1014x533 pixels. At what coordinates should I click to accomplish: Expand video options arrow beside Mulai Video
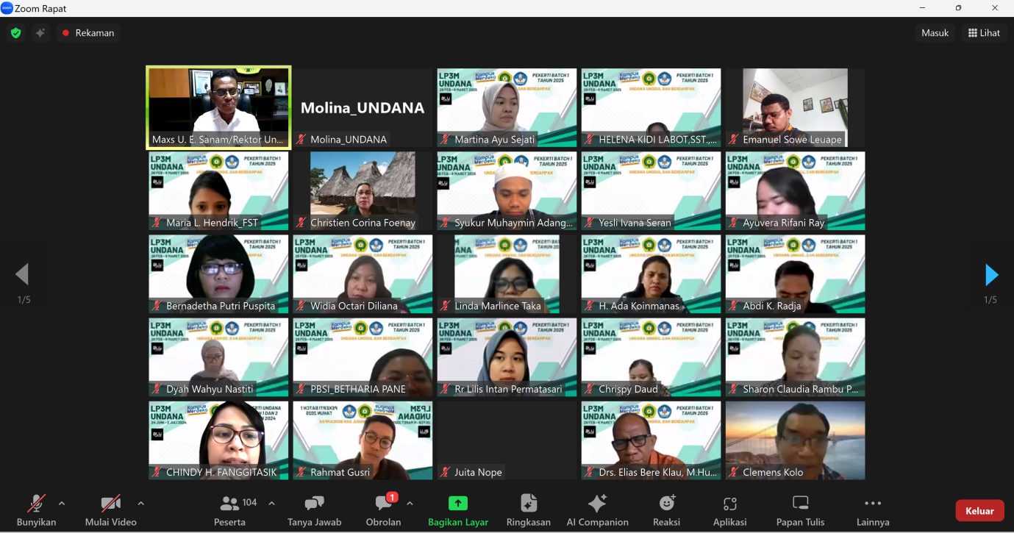coord(141,504)
